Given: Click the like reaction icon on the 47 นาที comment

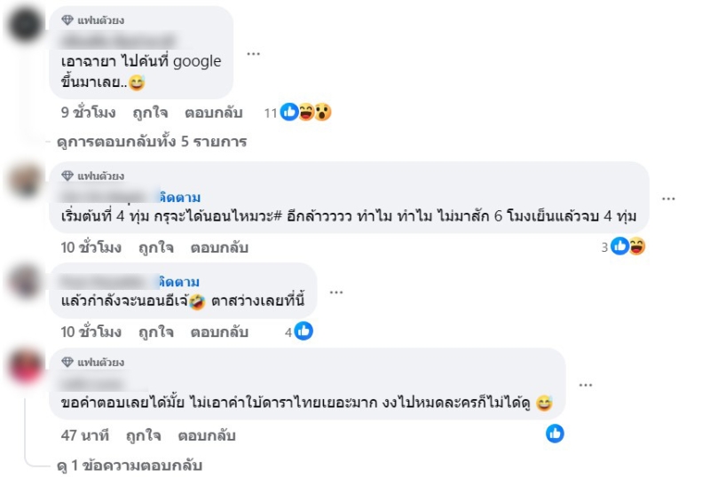Looking at the screenshot, I should [x=555, y=434].
